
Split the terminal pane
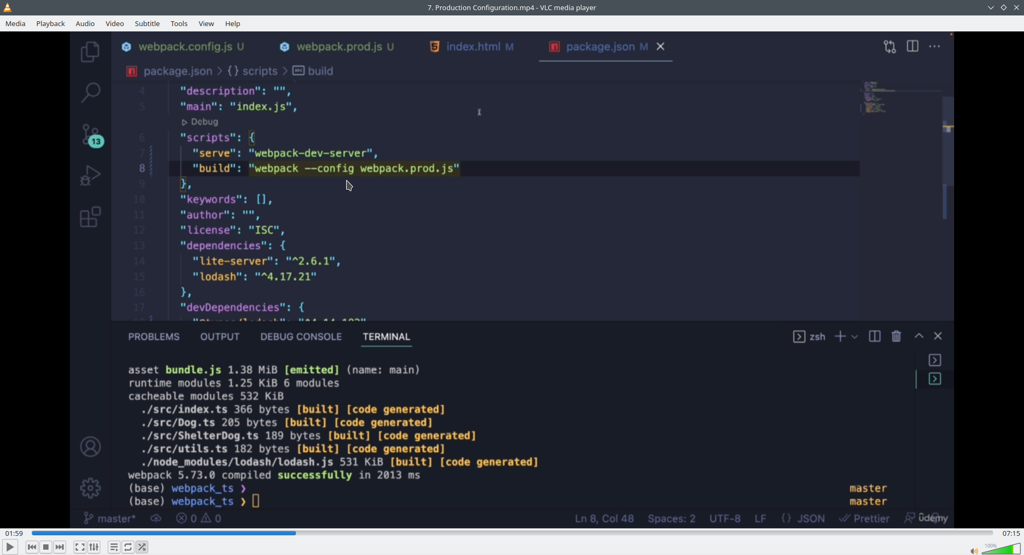click(875, 337)
